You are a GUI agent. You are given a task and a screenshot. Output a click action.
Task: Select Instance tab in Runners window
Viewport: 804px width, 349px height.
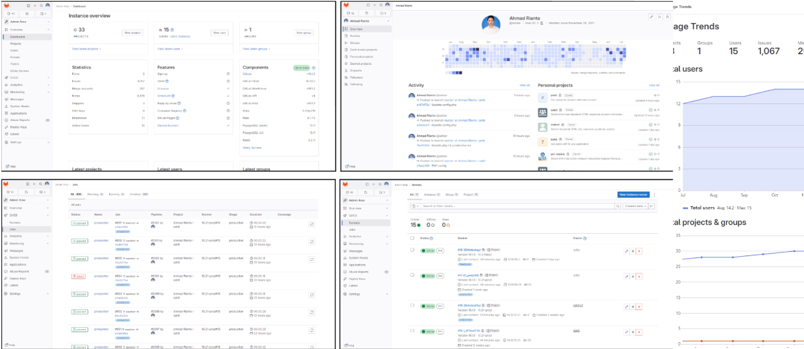pyautogui.click(x=431, y=194)
